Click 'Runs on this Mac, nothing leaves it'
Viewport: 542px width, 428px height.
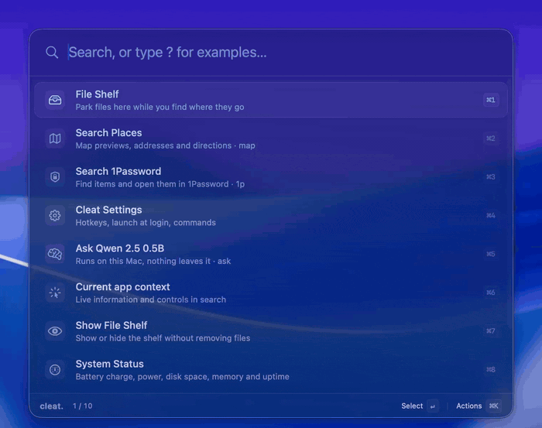coord(142,261)
